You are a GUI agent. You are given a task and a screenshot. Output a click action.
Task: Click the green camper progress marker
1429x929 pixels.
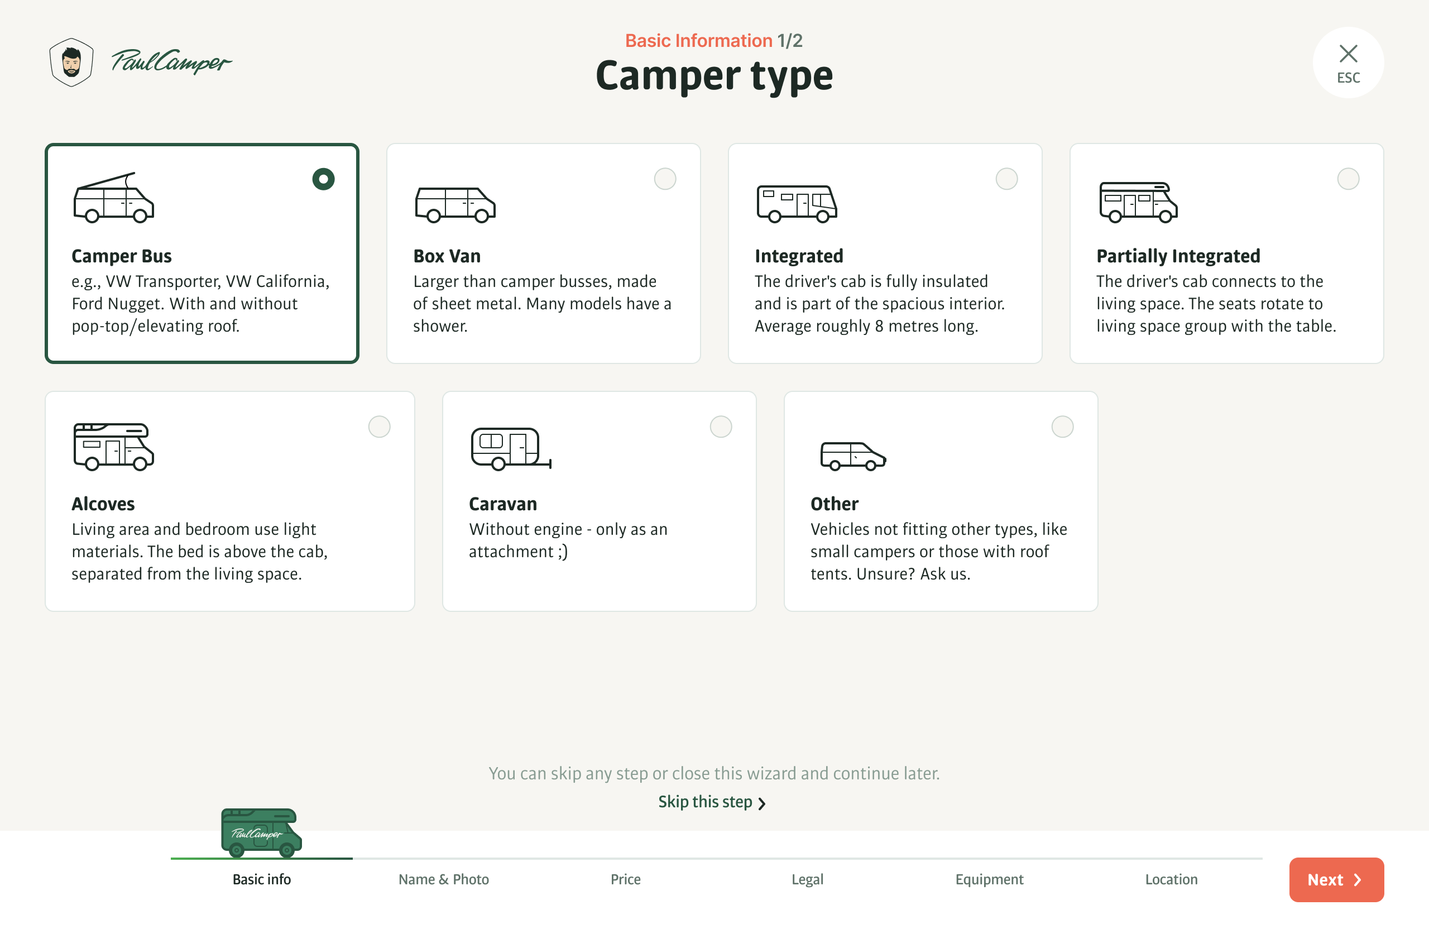click(261, 832)
